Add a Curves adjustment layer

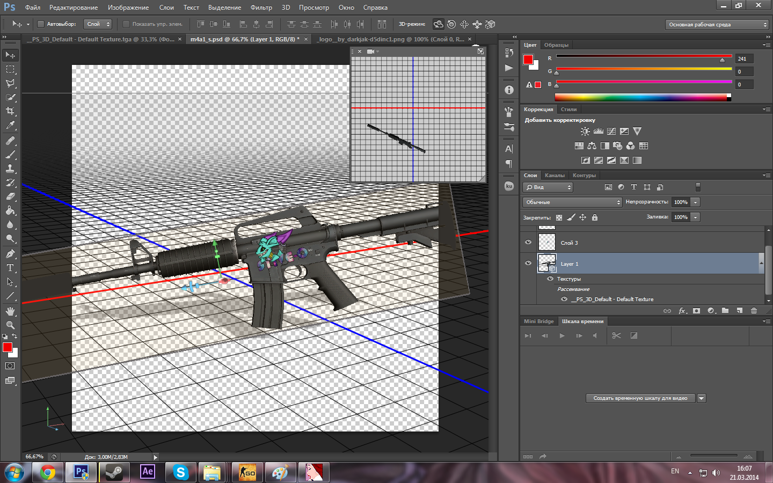pyautogui.click(x=611, y=131)
